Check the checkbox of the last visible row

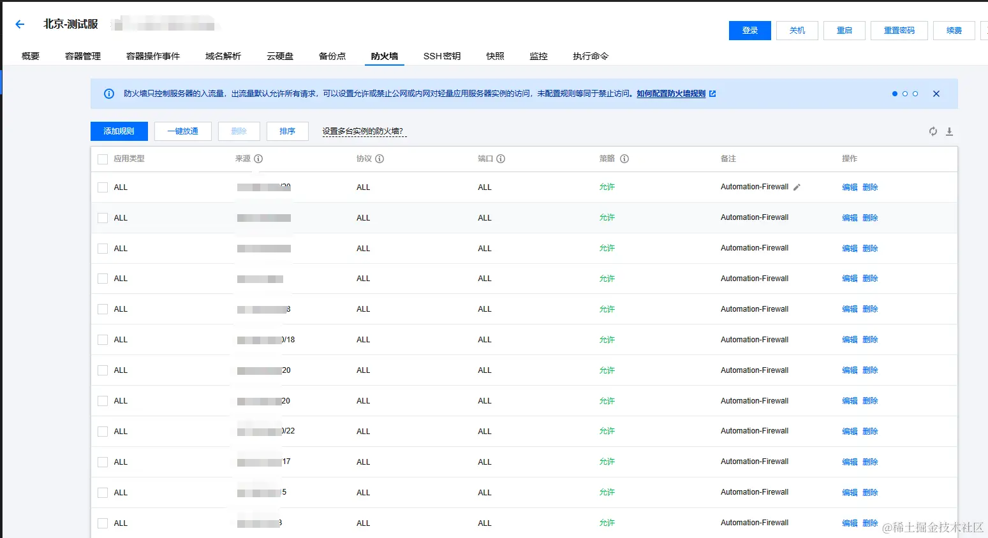(103, 523)
